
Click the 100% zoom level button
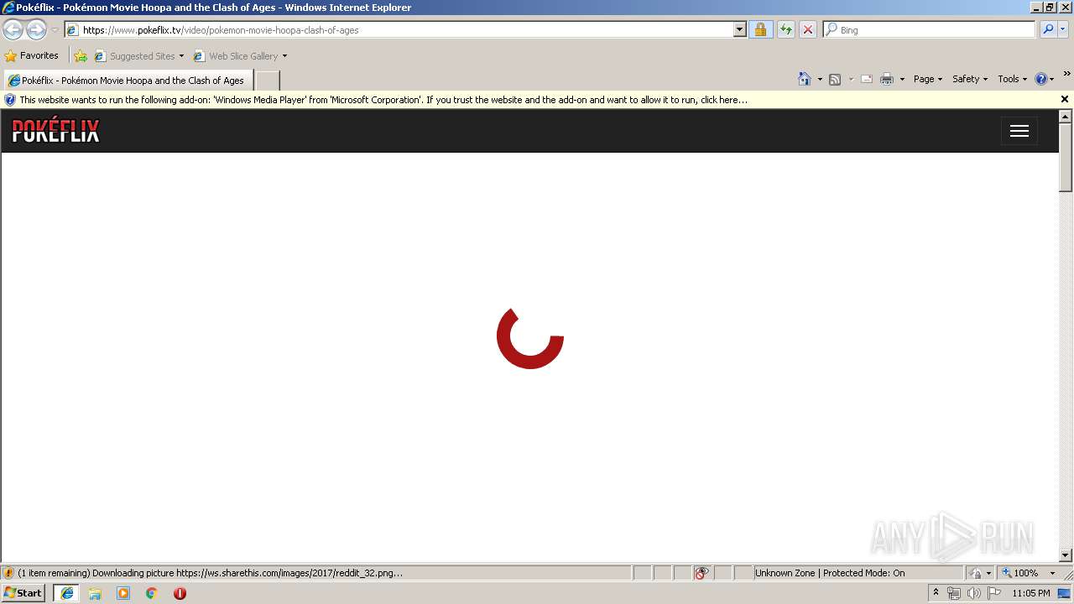[1020, 573]
